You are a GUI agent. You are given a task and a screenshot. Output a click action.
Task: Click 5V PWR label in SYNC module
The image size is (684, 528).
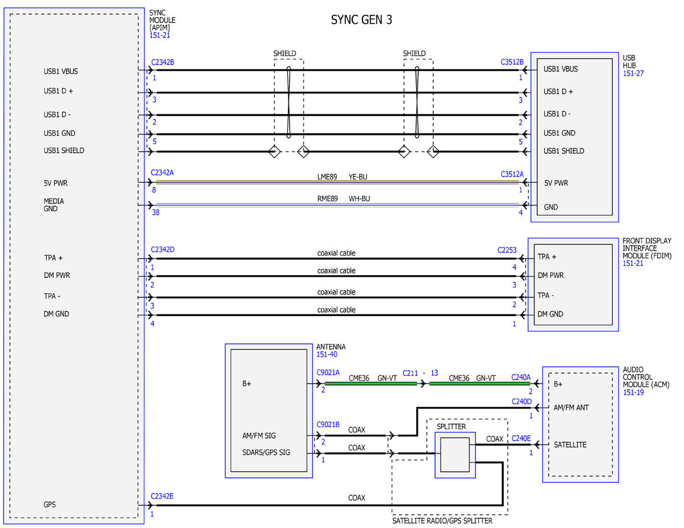(x=56, y=183)
